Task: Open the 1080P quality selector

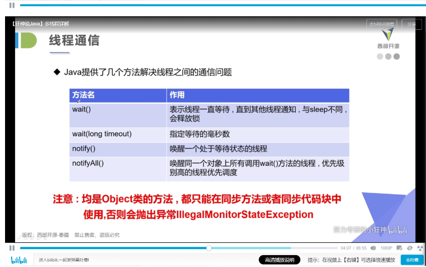Action: [x=387, y=248]
